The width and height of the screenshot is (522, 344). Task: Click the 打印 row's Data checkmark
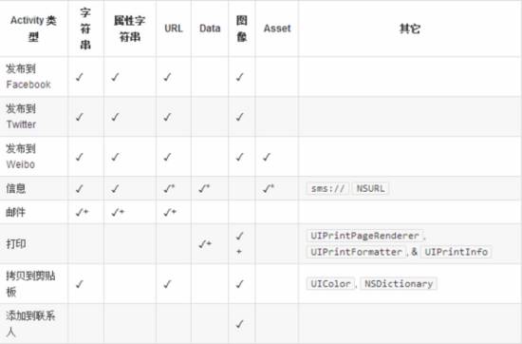point(205,244)
